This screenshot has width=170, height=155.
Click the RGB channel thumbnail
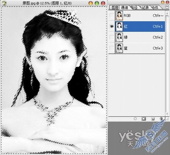119,16
